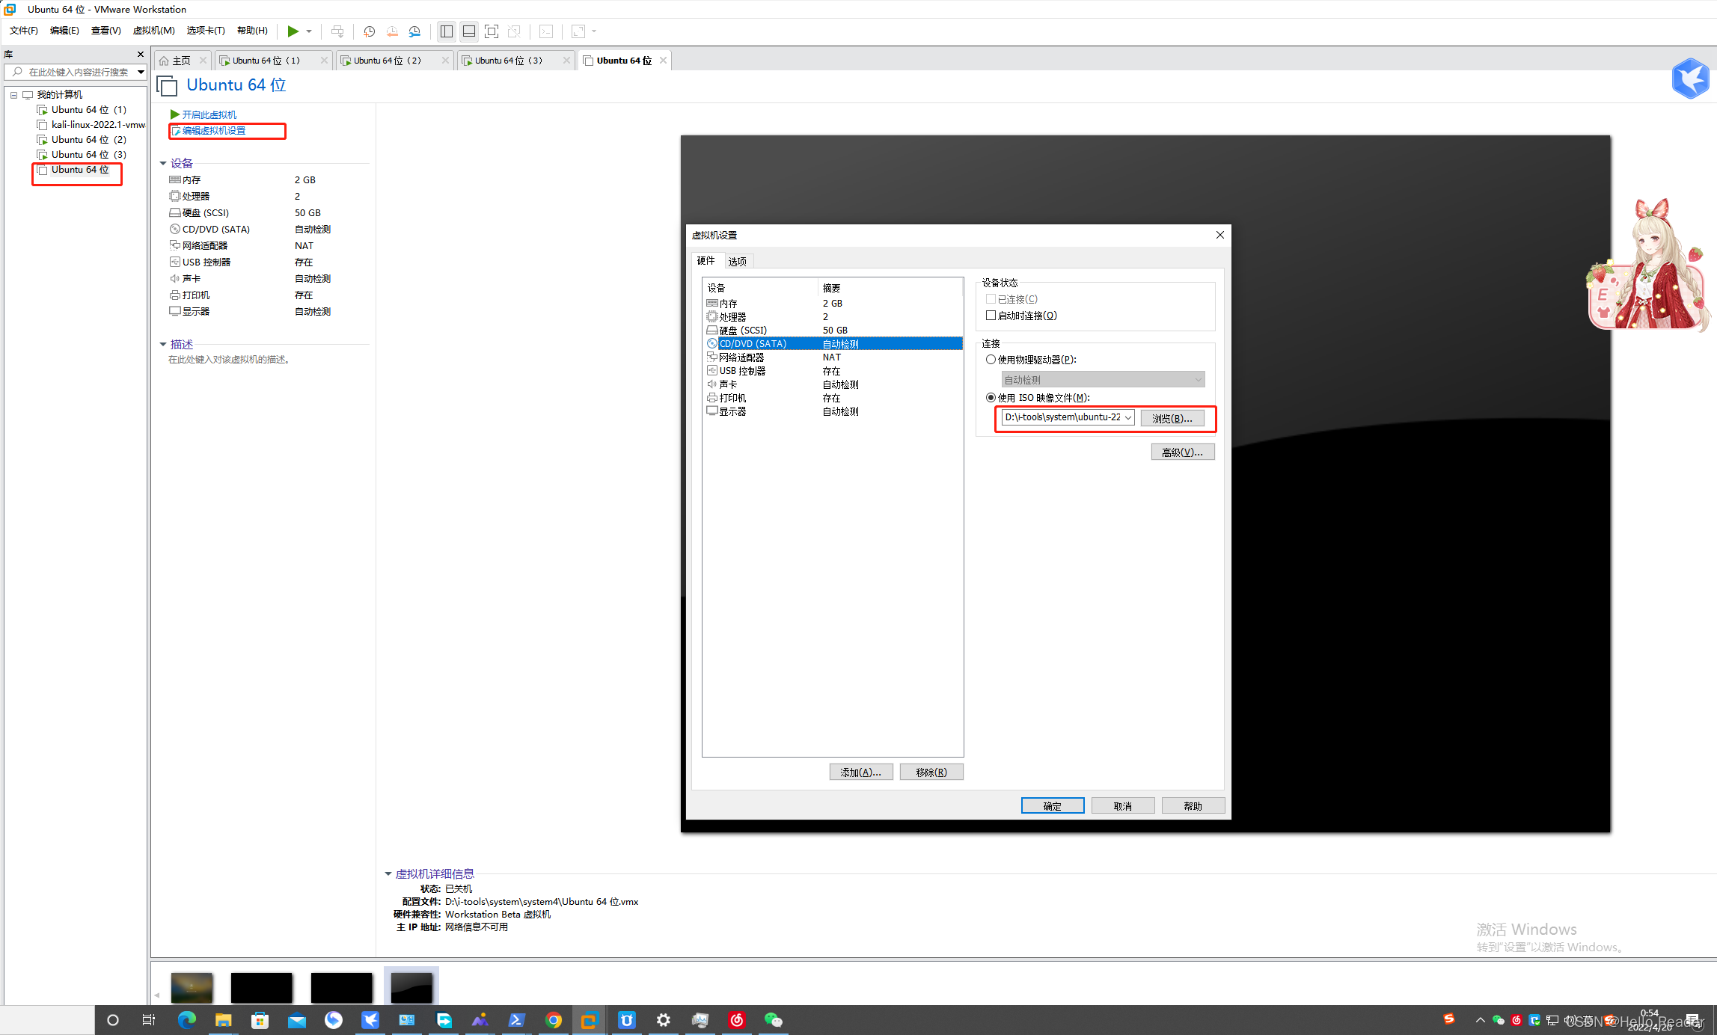The width and height of the screenshot is (1717, 1035).
Task: Click 浏览(B)... button
Action: [1172, 418]
